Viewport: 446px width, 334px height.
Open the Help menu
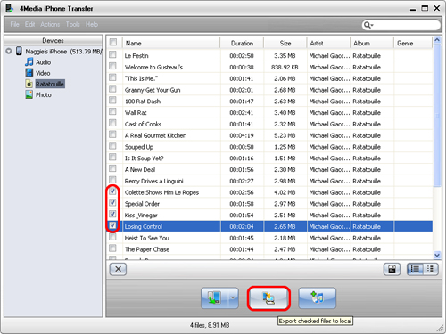click(x=92, y=24)
